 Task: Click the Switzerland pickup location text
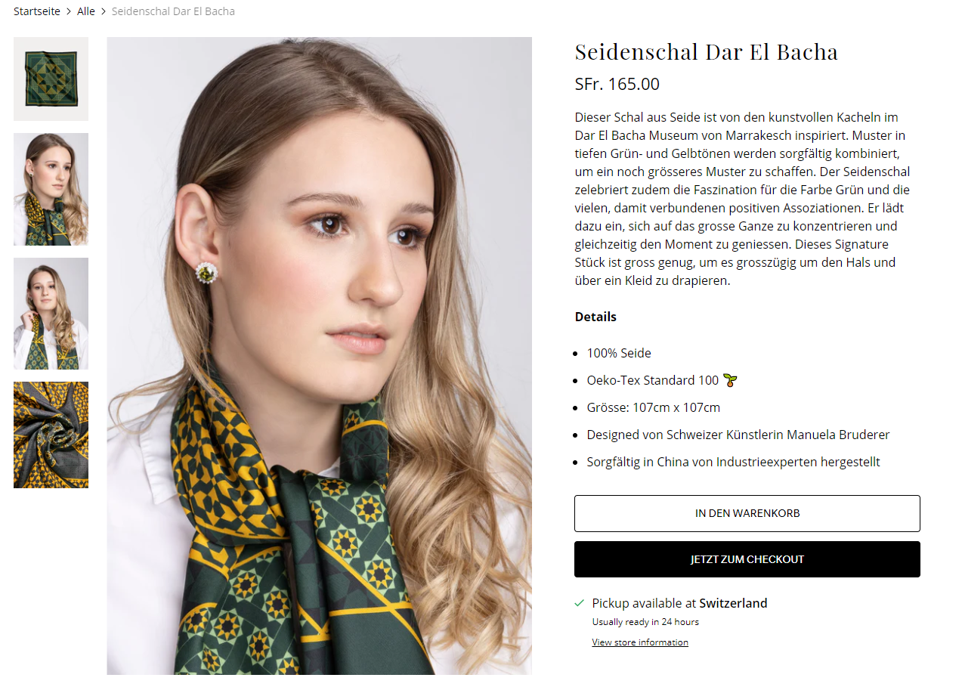(733, 603)
